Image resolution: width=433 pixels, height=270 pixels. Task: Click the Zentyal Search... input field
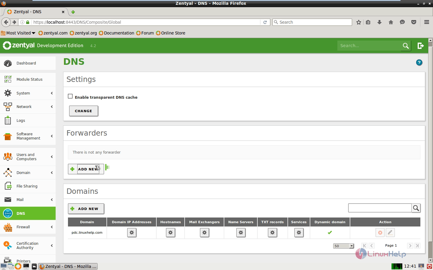(x=369, y=46)
